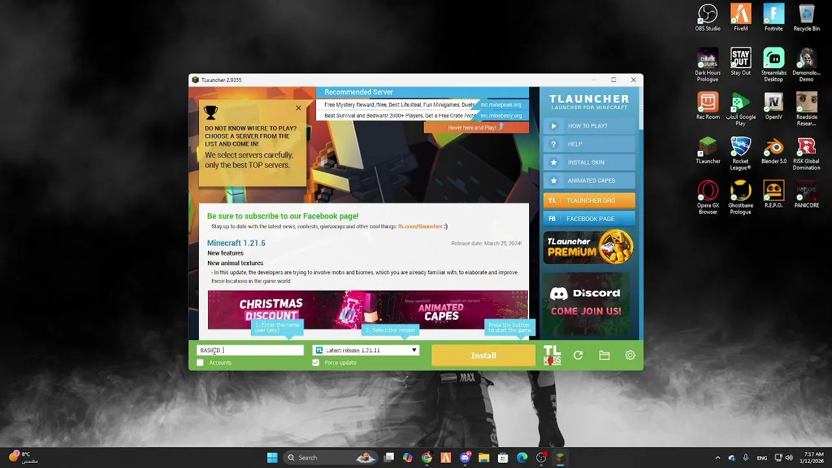
Task: Open Discord from the taskbar
Action: click(465, 458)
